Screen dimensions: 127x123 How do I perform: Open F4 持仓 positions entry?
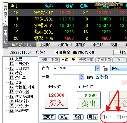click(x=16, y=73)
